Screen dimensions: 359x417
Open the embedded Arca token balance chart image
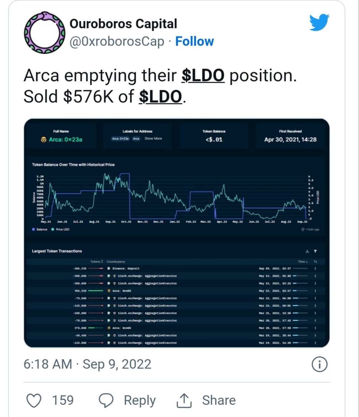point(177,233)
